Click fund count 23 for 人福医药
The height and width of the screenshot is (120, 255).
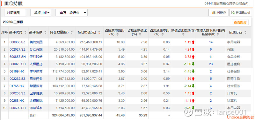point(211,64)
